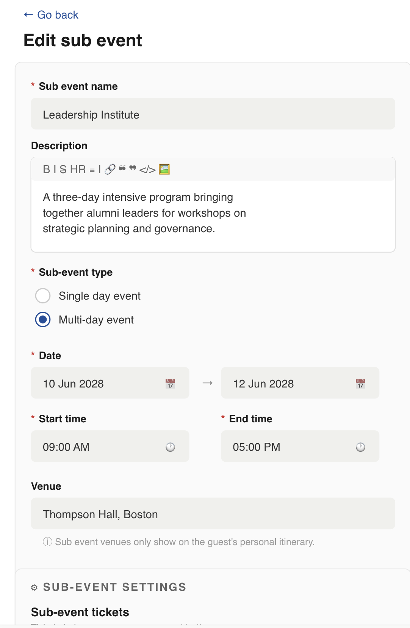Go back using the top link

coord(51,15)
